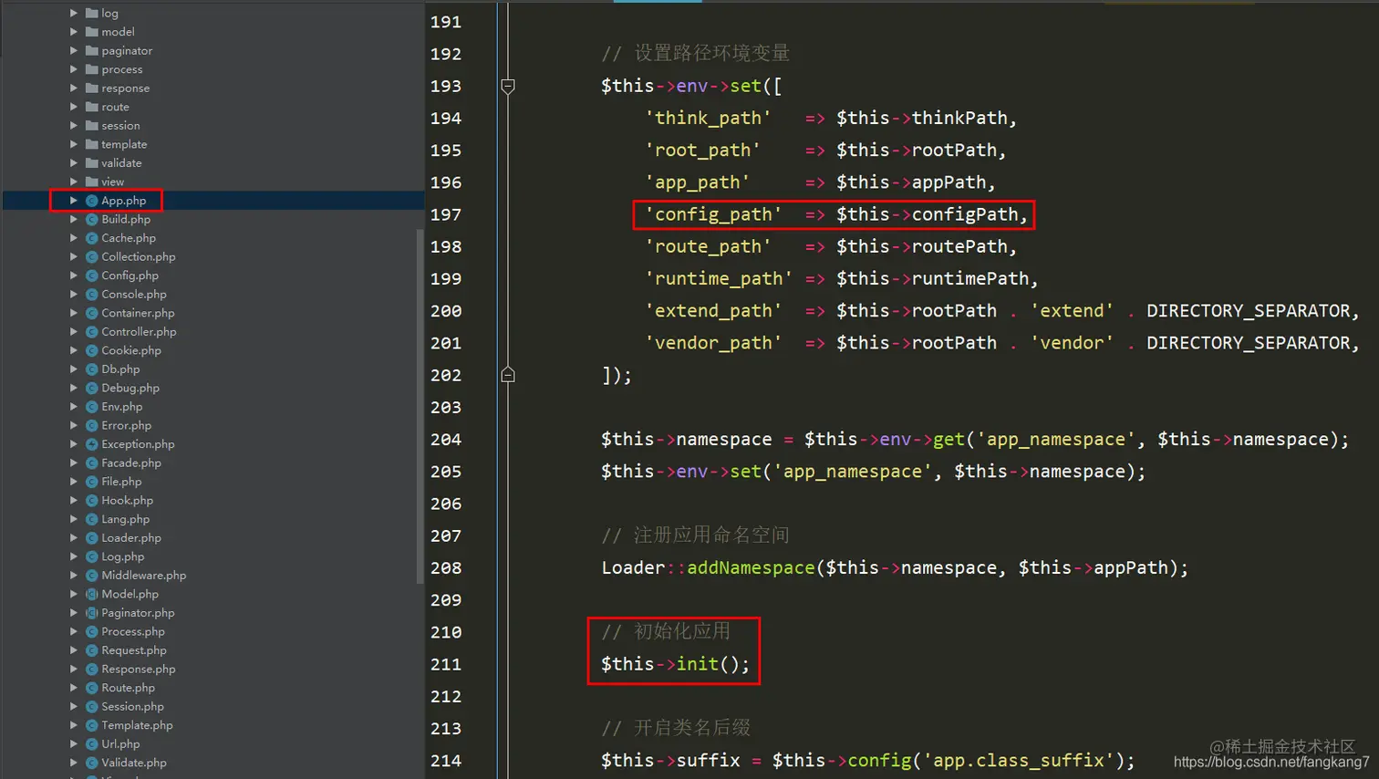Click the paginator folder icon
1379x779 pixels.
point(91,50)
